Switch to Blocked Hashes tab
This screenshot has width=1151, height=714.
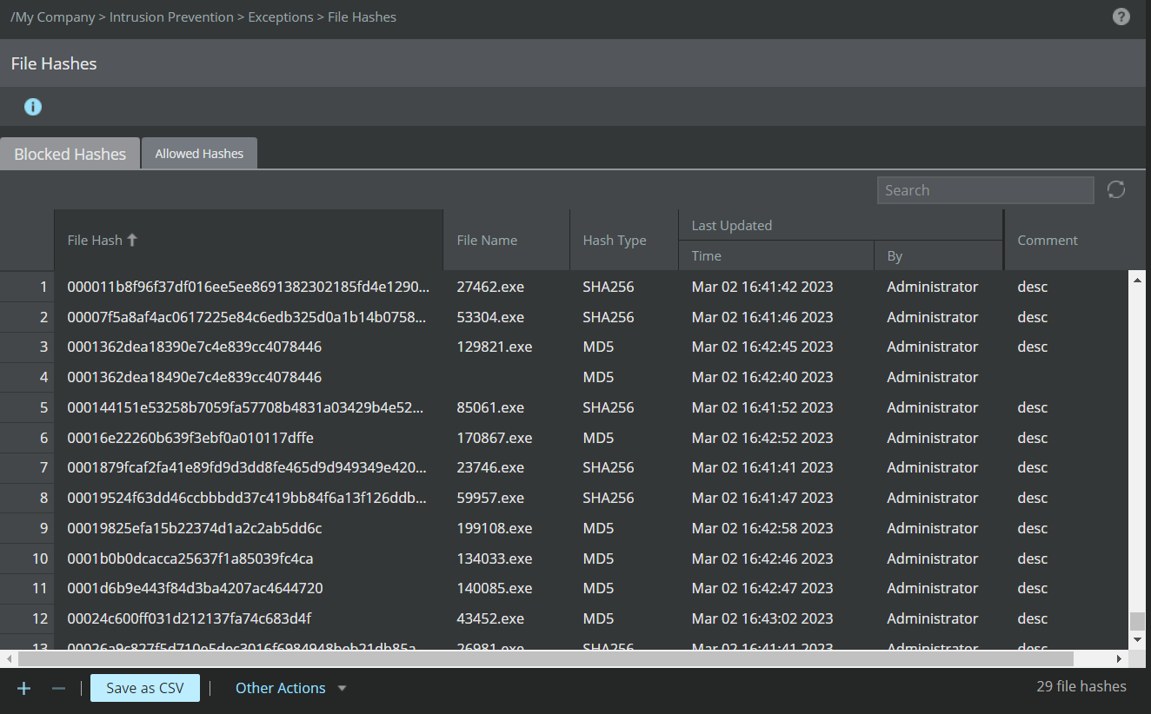(x=70, y=154)
